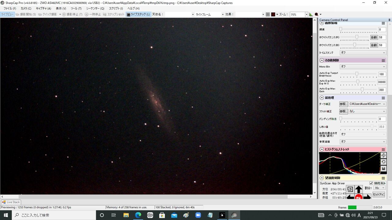The width and height of the screenshot is (392, 220).
Task: Click the クイック撮影 button
Action: click(x=48, y=14)
